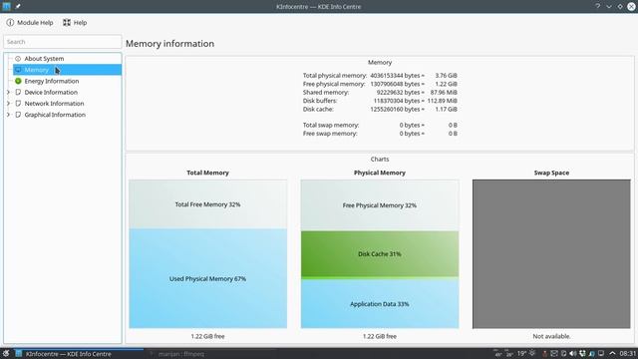Click the About System info icon

click(x=18, y=59)
